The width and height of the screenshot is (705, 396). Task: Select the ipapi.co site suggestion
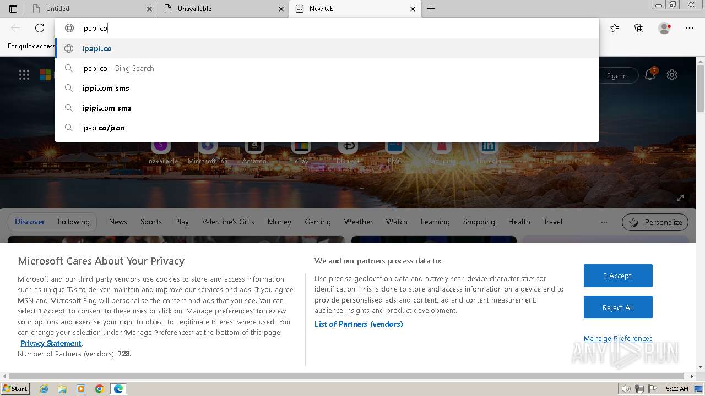click(327, 48)
